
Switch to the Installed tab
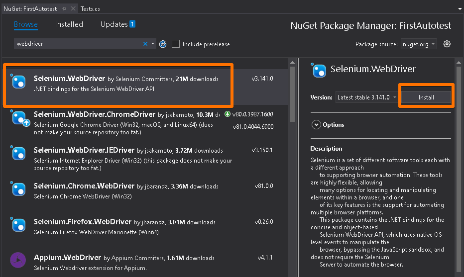pyautogui.click(x=69, y=24)
